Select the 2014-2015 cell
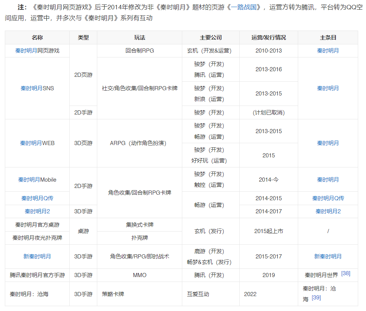 click(269, 198)
